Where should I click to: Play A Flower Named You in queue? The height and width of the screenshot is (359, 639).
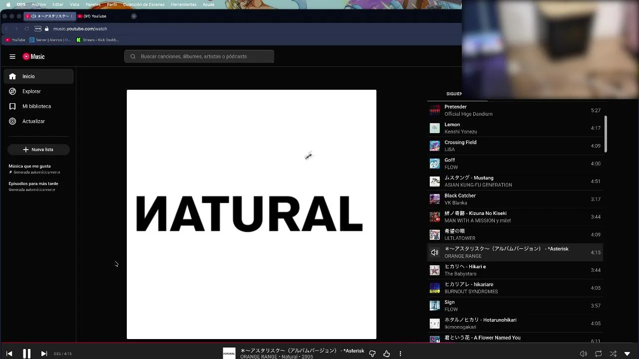pos(515,338)
